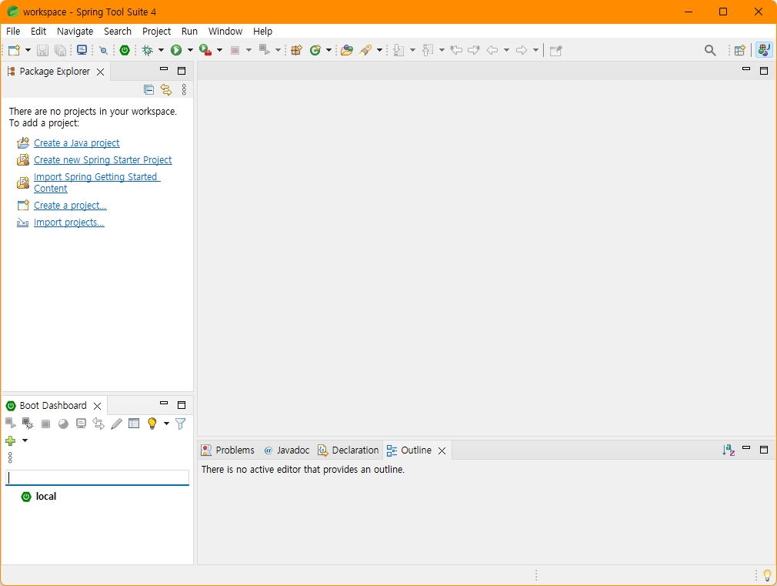The height and width of the screenshot is (586, 777).
Task: Click the Relaunch icon in the main toolbar
Action: pyautogui.click(x=265, y=49)
